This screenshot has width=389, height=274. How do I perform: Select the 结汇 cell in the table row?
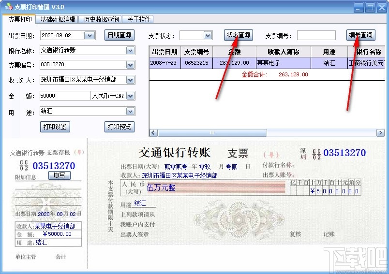pos(329,63)
